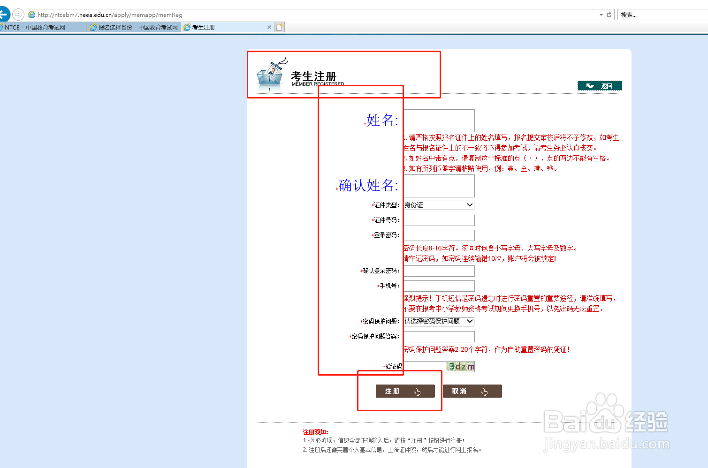
Task: Click the 证件号码 input field
Action: [x=439, y=220]
